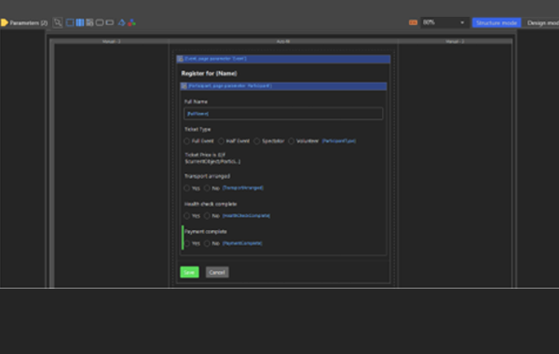Click the Cancel button
Viewport: 559px width, 354px height.
tap(217, 272)
